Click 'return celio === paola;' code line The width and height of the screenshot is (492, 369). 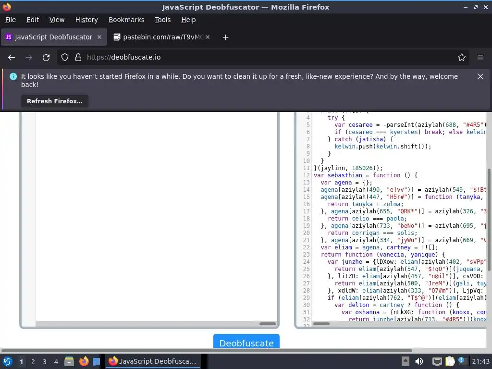click(x=367, y=219)
